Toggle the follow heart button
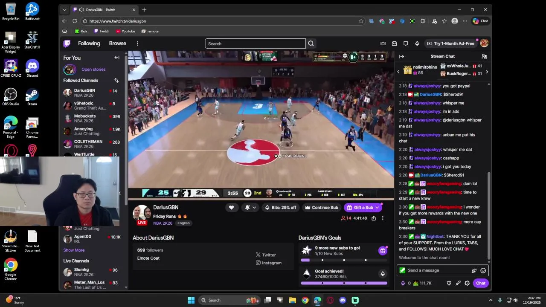The image size is (546, 307). [231, 208]
